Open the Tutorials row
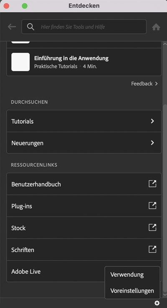The width and height of the screenshot is (167, 308). tap(84, 121)
